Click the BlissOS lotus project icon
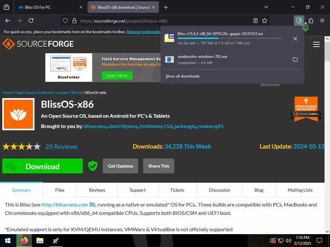The width and height of the screenshot is (330, 247). (18, 114)
